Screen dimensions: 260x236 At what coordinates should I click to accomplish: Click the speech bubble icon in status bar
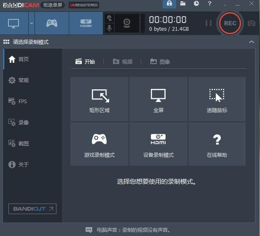pos(89,230)
